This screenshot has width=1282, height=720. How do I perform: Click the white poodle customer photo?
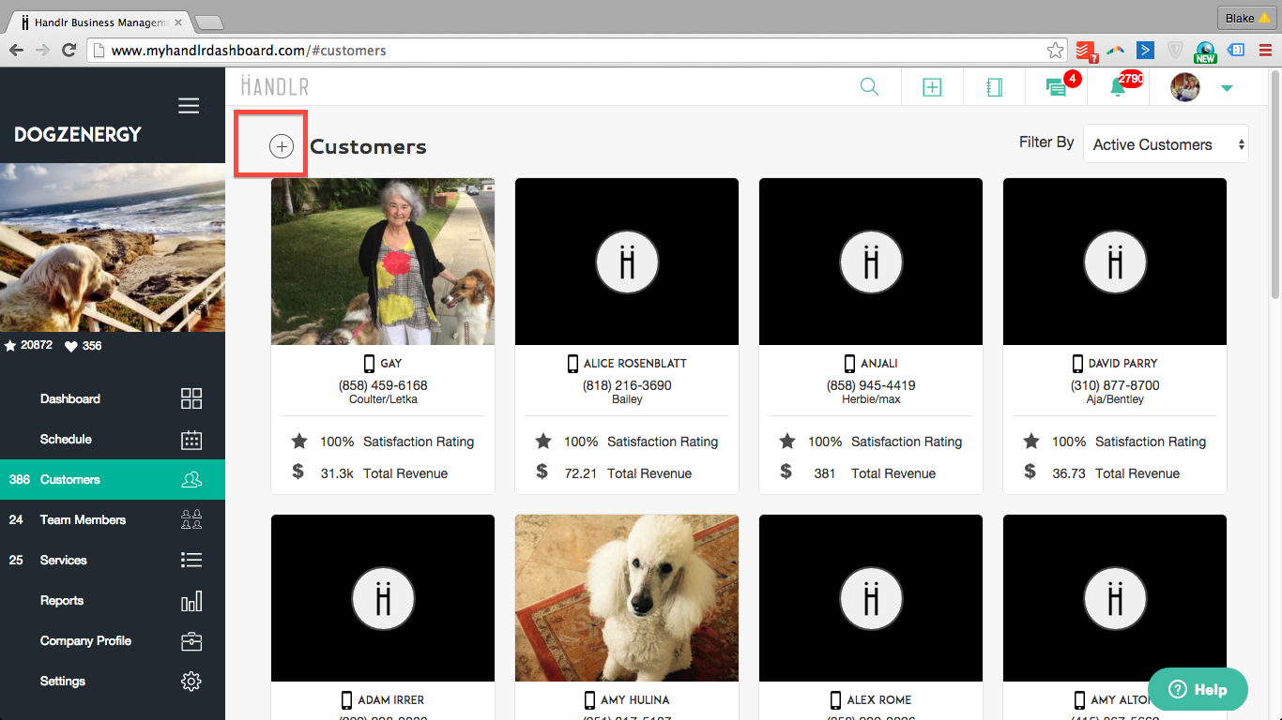[627, 597]
